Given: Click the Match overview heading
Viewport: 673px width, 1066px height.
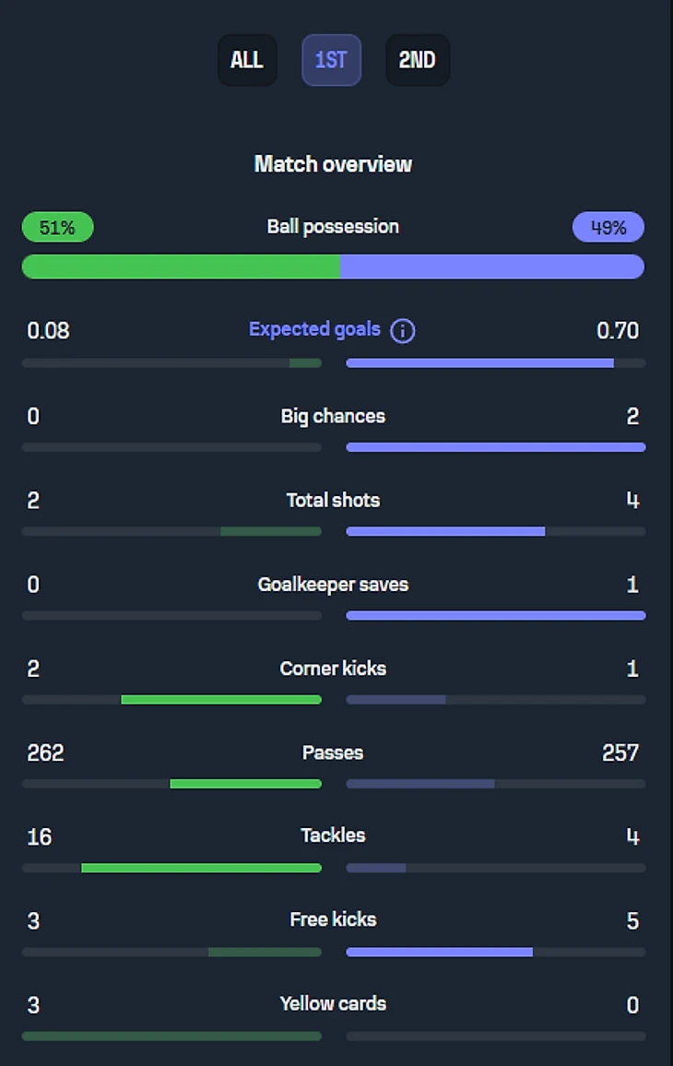Looking at the screenshot, I should [x=333, y=164].
